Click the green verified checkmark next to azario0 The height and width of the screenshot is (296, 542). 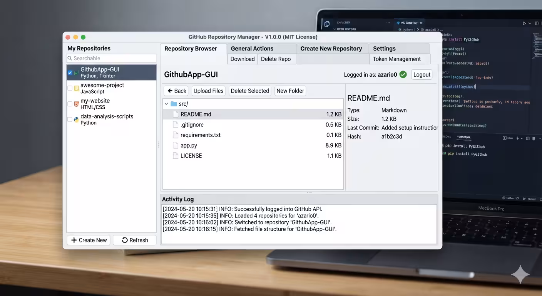(403, 74)
